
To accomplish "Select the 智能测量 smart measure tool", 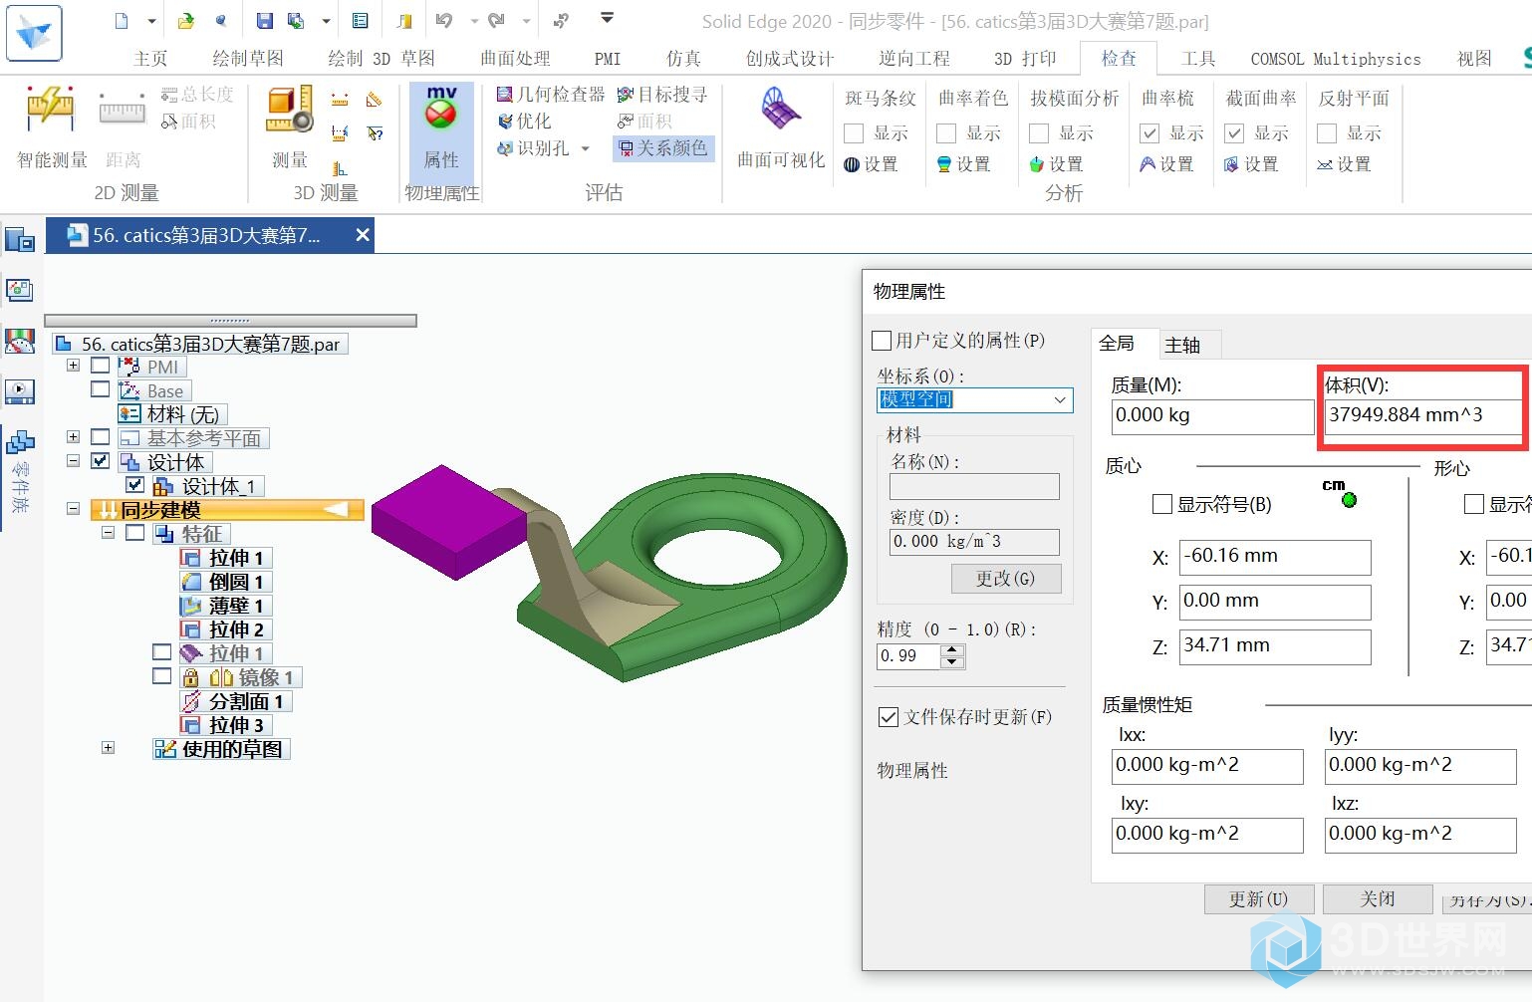I will click(x=51, y=127).
